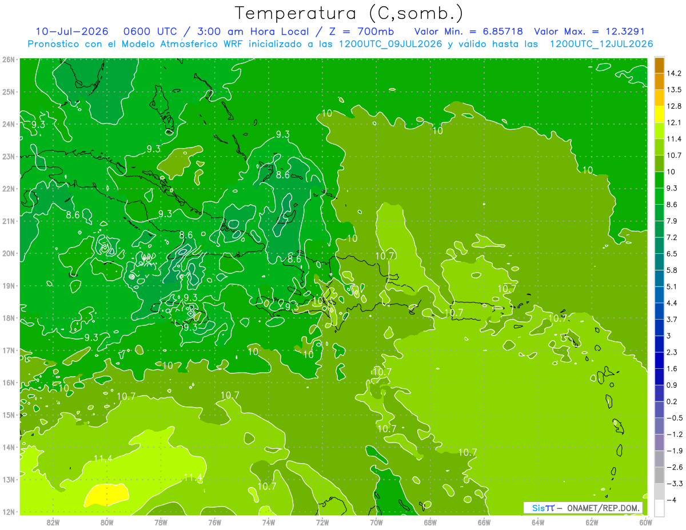
Task: Click the longitude axis label "62W"
Action: pyautogui.click(x=592, y=522)
